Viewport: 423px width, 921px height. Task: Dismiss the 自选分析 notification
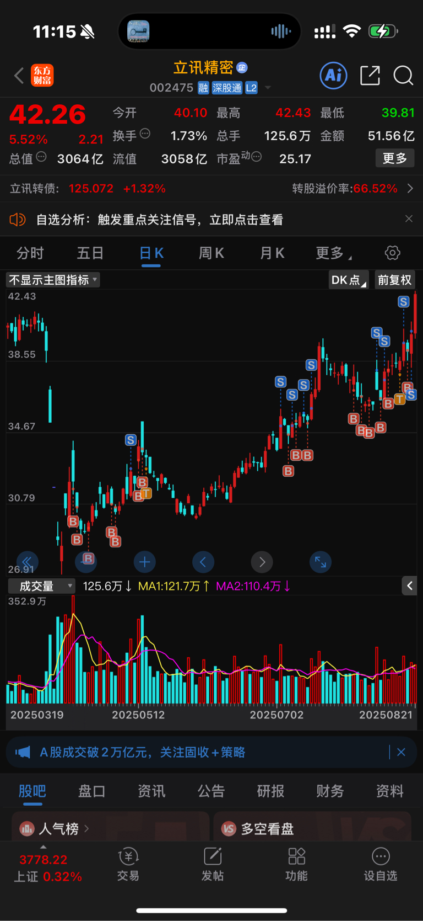point(409,219)
